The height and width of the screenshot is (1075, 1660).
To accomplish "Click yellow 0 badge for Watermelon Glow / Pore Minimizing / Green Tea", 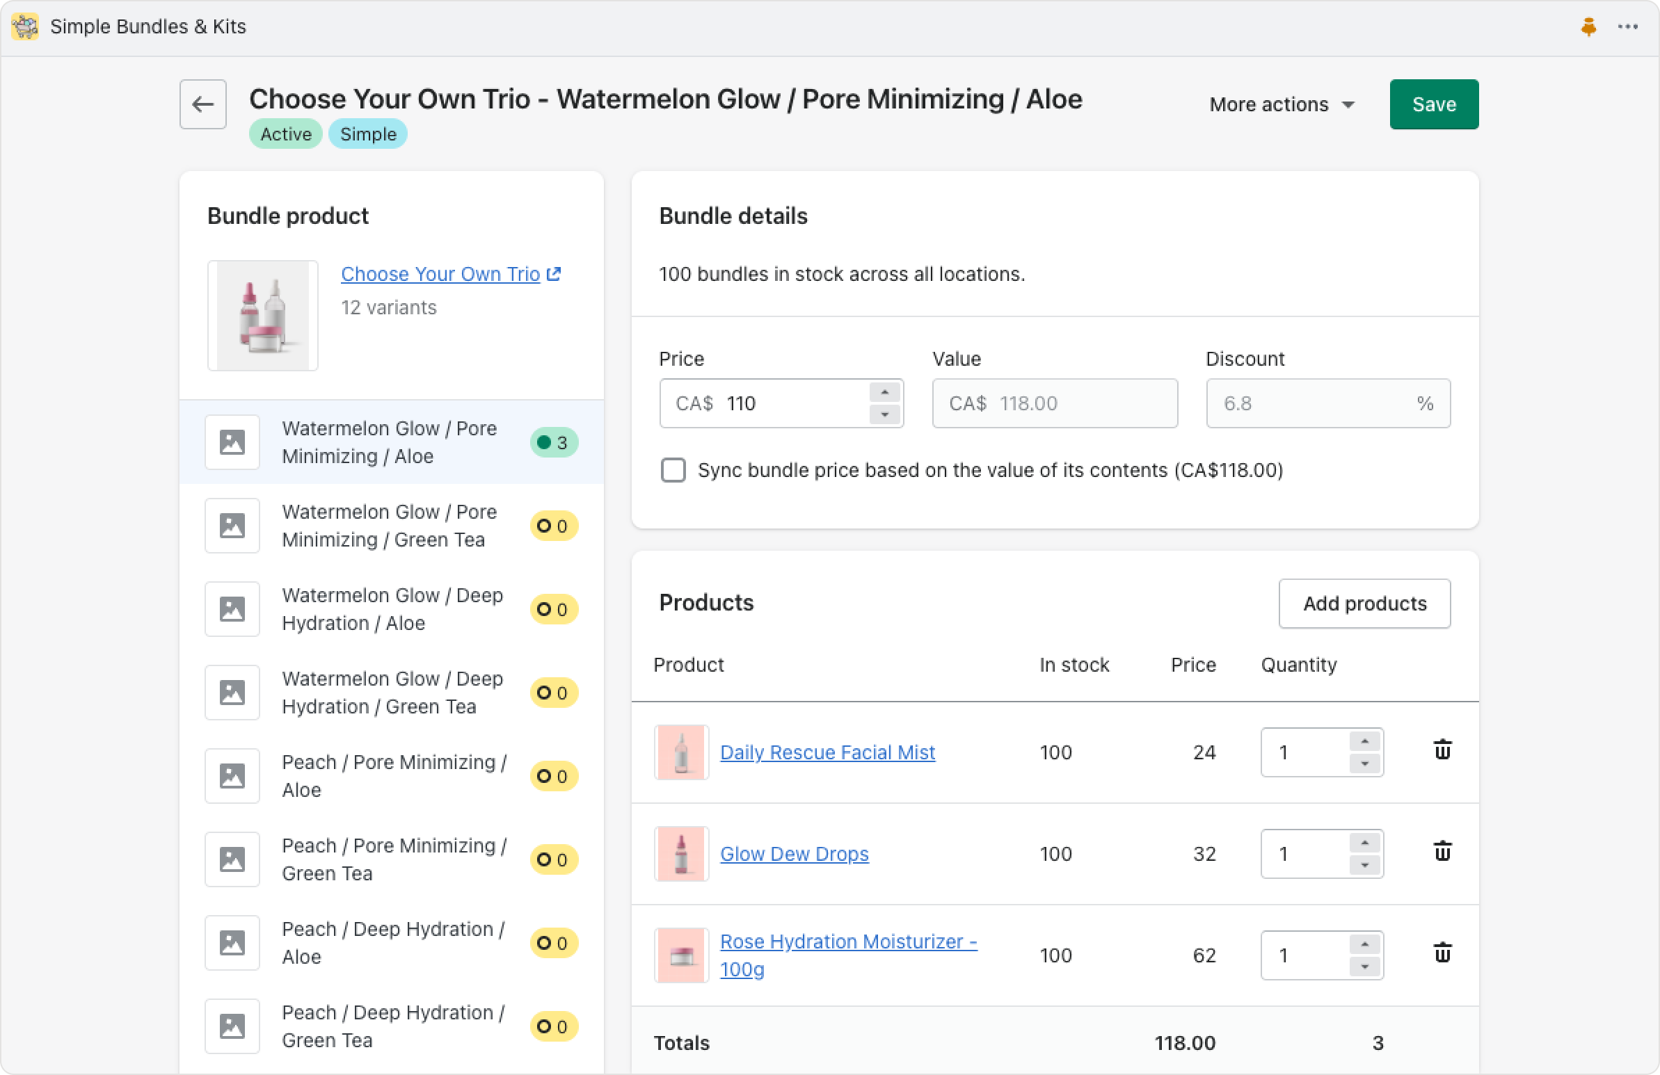I will tap(554, 526).
